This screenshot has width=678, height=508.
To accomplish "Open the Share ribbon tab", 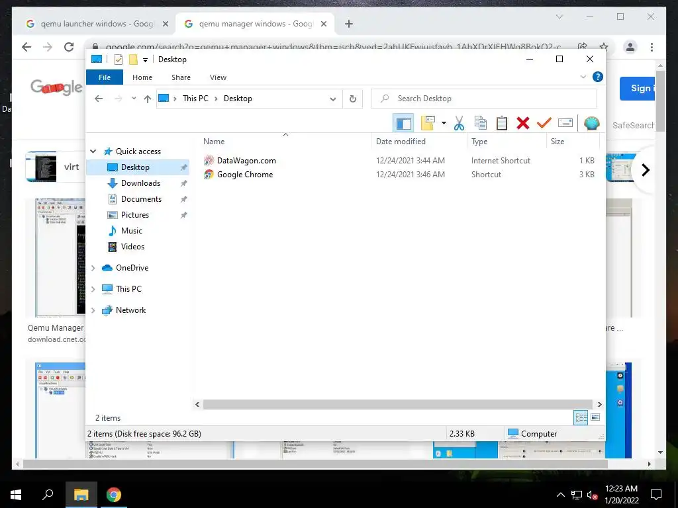I will [x=181, y=77].
